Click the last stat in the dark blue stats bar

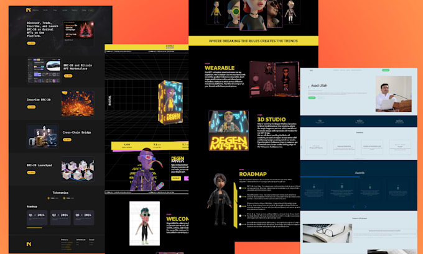point(399,122)
